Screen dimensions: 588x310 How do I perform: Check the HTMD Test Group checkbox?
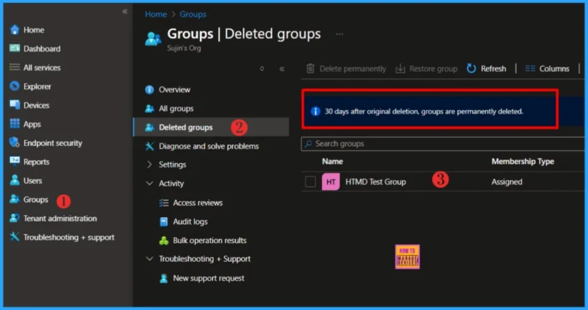point(310,182)
